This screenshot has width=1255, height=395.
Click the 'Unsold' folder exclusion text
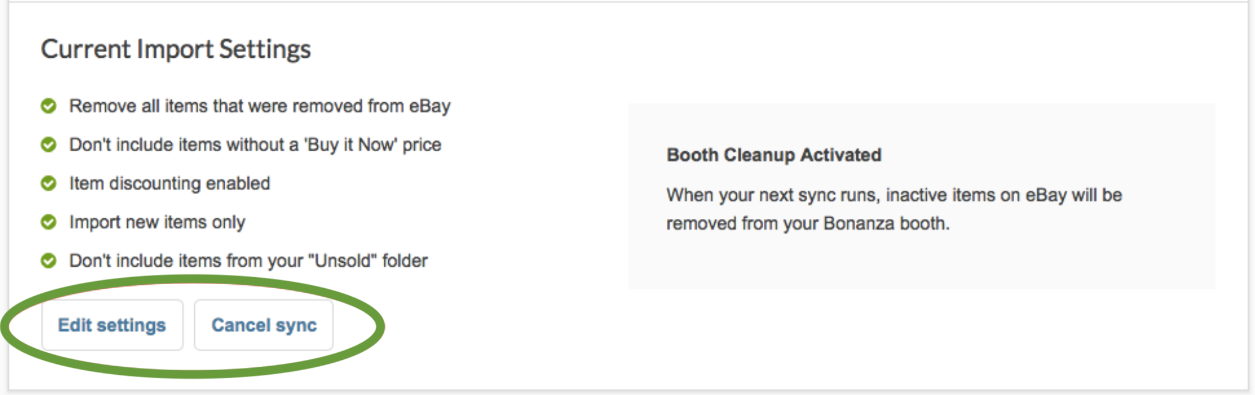(248, 261)
